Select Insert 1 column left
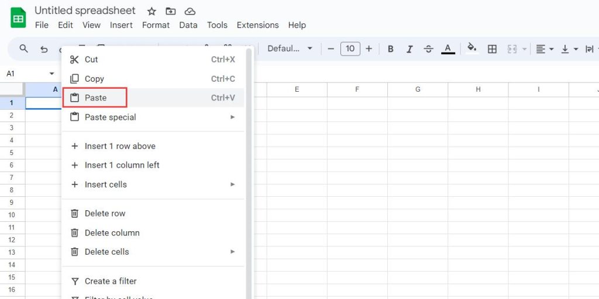 coord(153,165)
